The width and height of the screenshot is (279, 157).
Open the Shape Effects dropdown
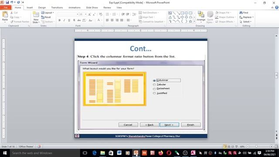tap(225, 21)
